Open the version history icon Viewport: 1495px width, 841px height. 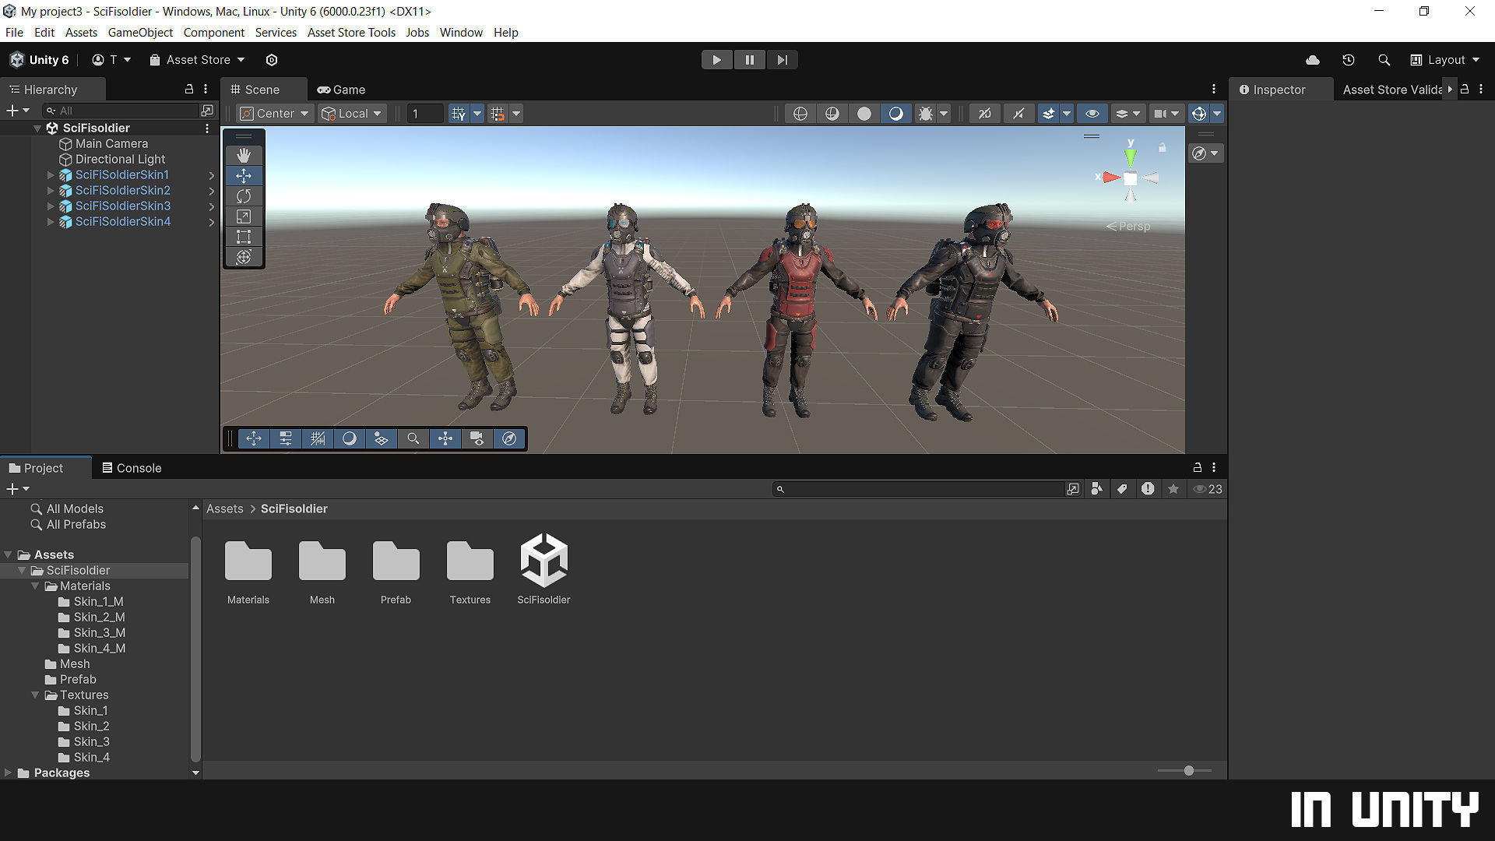point(1349,60)
